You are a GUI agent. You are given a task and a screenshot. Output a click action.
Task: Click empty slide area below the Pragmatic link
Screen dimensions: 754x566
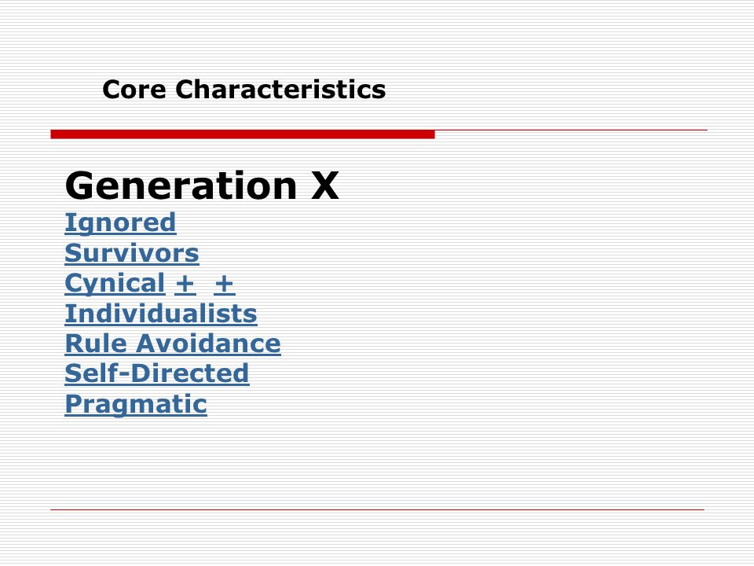[337, 462]
